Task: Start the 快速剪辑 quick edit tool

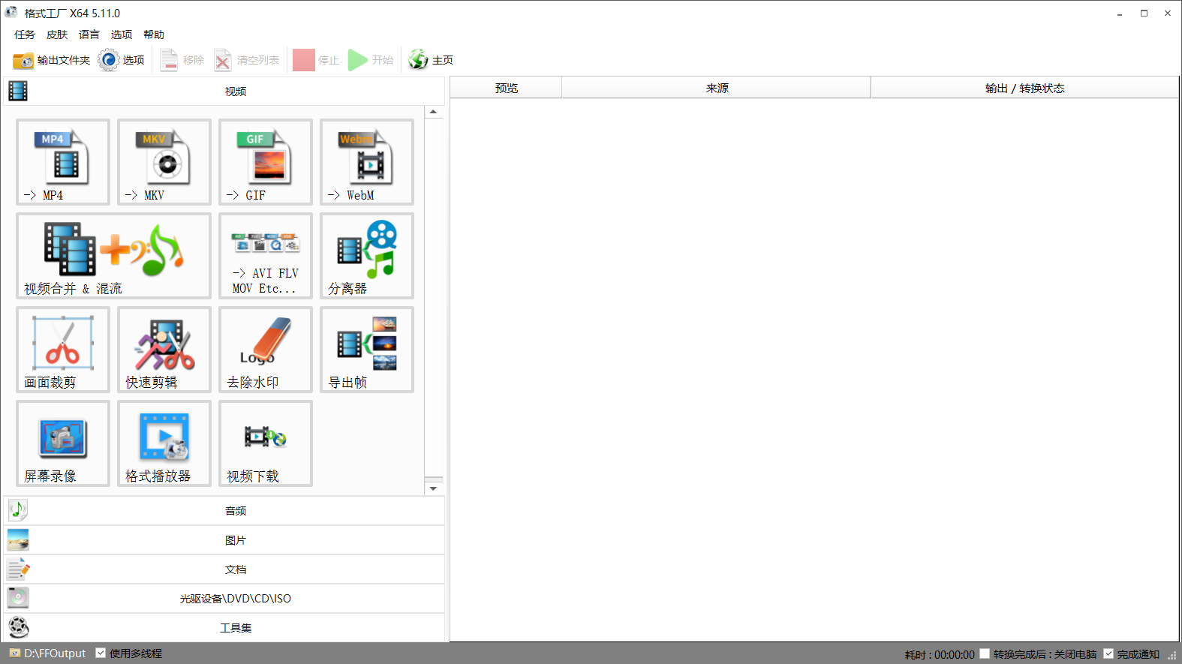Action: coord(164,350)
